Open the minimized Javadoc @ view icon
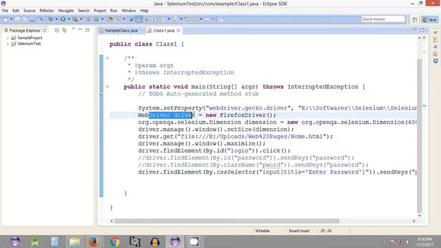This screenshot has height=248, width=441. pyautogui.click(x=435, y=47)
